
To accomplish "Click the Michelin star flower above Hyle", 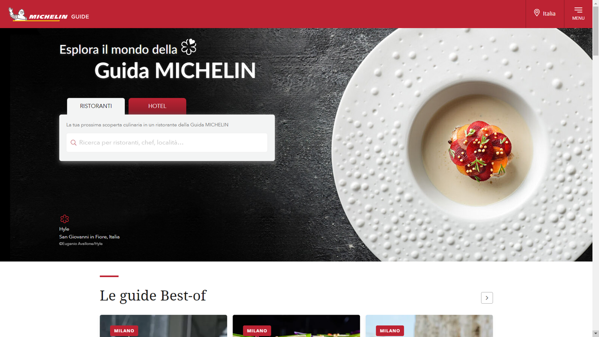I will (65, 219).
